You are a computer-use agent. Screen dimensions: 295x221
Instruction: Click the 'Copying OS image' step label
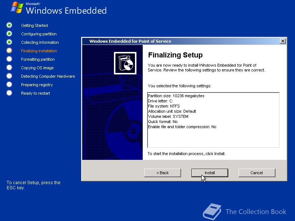(x=37, y=68)
